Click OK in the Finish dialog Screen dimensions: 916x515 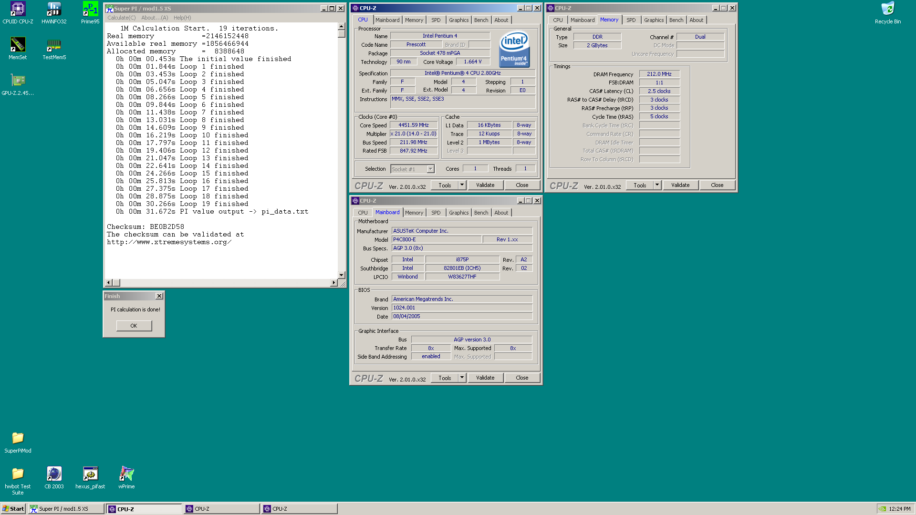click(x=134, y=326)
